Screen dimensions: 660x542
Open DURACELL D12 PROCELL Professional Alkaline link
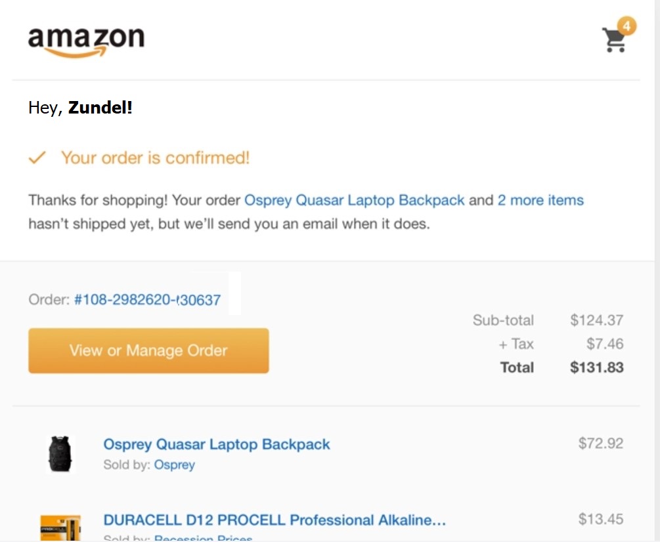coord(275,520)
